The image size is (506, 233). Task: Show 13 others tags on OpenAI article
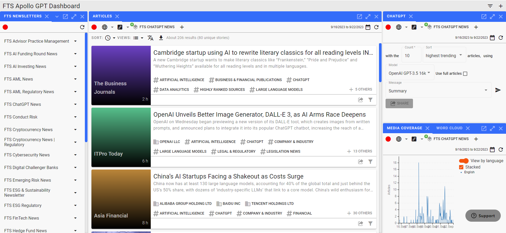coord(359,151)
